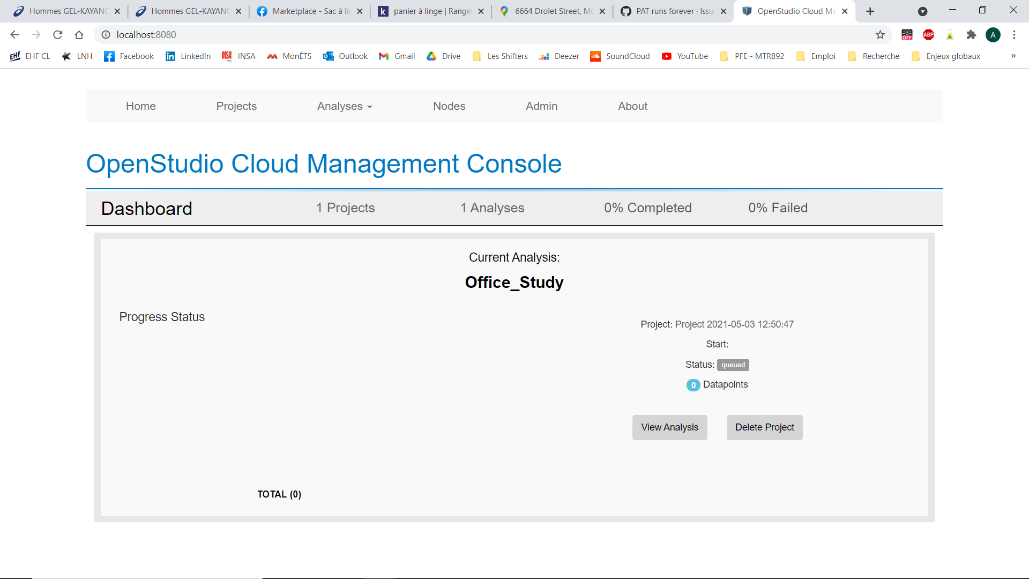Open the Nodes nav item
This screenshot has width=1029, height=579.
[449, 106]
